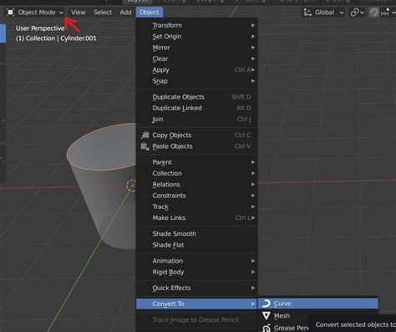Click "User Perspective" viewport label

[x=40, y=28]
